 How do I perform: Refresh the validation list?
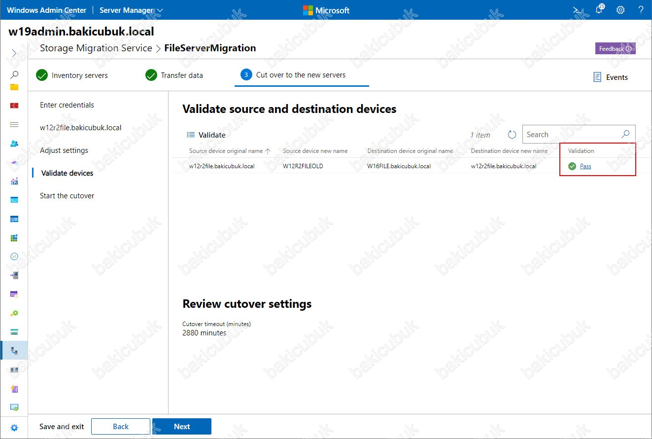click(512, 135)
